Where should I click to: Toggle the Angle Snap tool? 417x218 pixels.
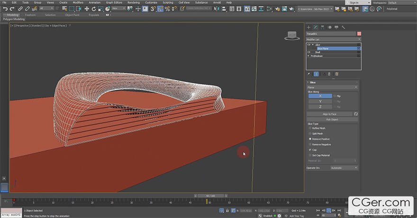click(x=161, y=9)
